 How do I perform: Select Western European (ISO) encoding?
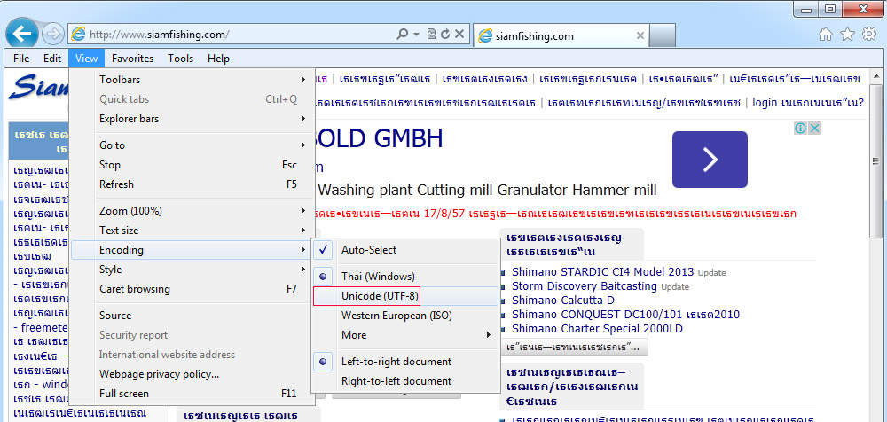tap(405, 316)
